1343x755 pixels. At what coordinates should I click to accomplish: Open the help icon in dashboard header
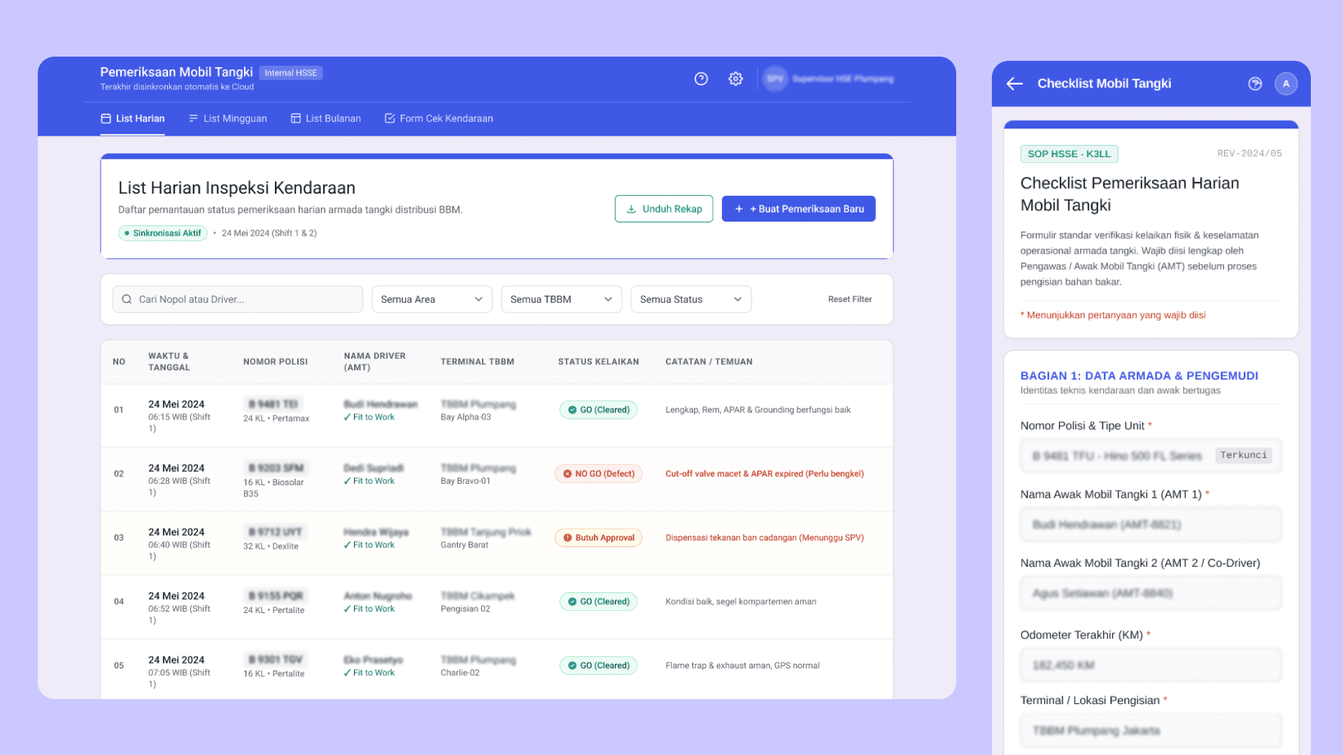[701, 79]
